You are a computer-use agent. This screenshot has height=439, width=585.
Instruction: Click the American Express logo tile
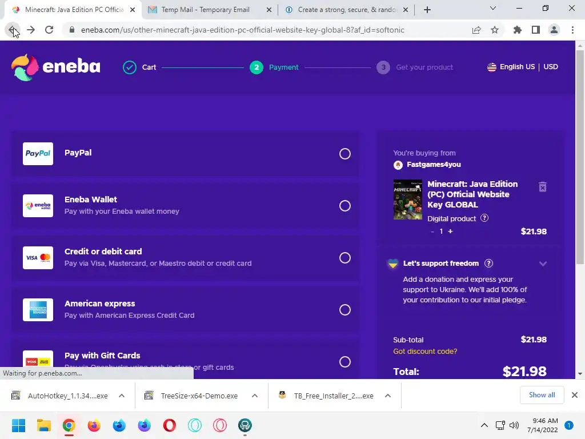click(x=38, y=309)
